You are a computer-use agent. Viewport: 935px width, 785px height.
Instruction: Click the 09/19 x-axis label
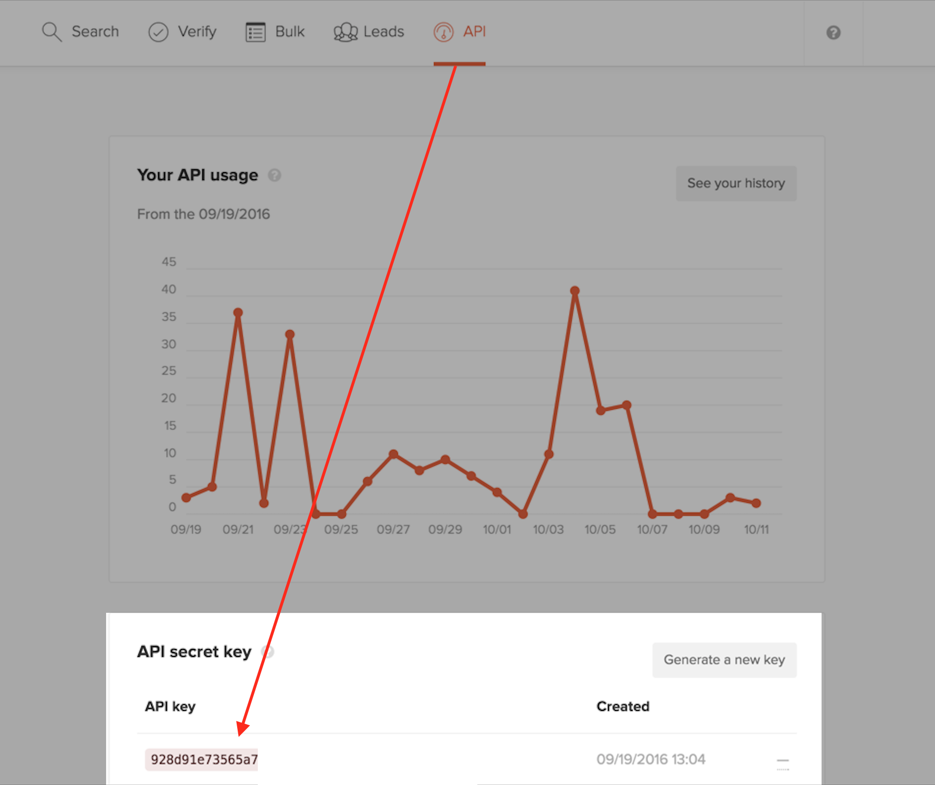pos(186,530)
